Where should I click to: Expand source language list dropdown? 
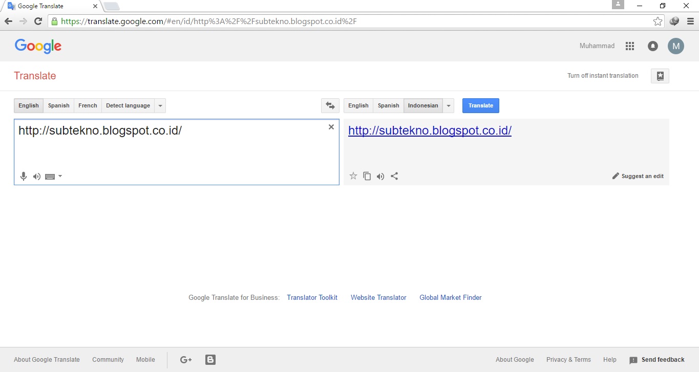point(160,106)
